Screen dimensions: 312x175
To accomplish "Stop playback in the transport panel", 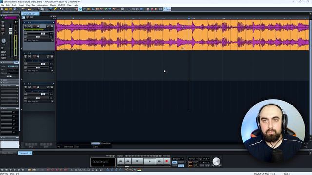I will 137,161.
